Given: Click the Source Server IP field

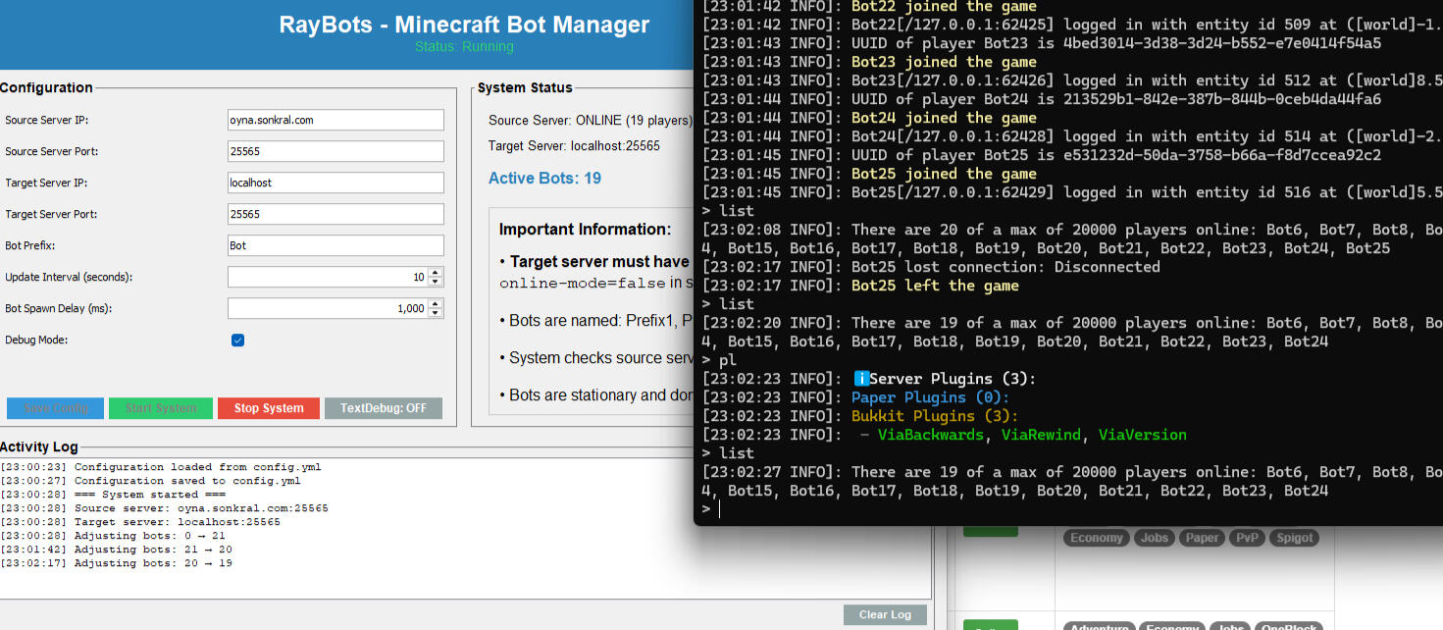Looking at the screenshot, I should pyautogui.click(x=335, y=120).
